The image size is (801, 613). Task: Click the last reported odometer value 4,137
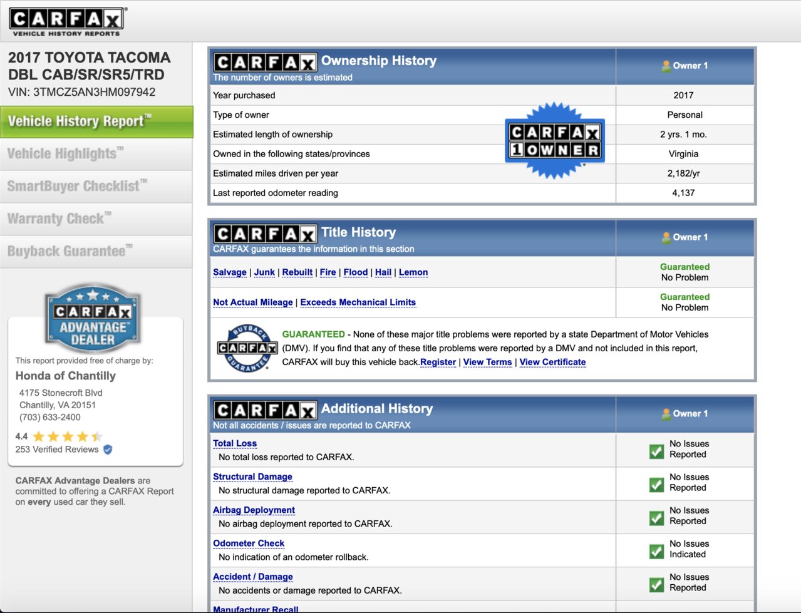point(683,193)
